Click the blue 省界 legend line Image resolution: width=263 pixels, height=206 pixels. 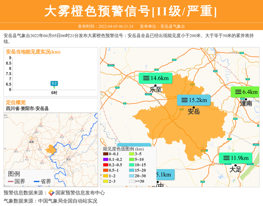[x=36, y=182]
